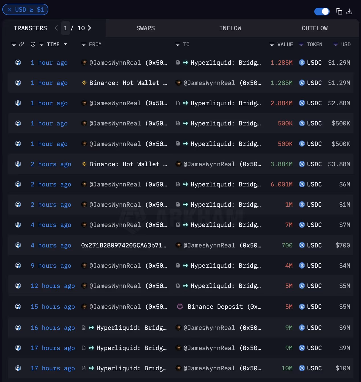Select the Arbitrum chain icon on first row
The height and width of the screenshot is (382, 361).
tap(18, 62)
